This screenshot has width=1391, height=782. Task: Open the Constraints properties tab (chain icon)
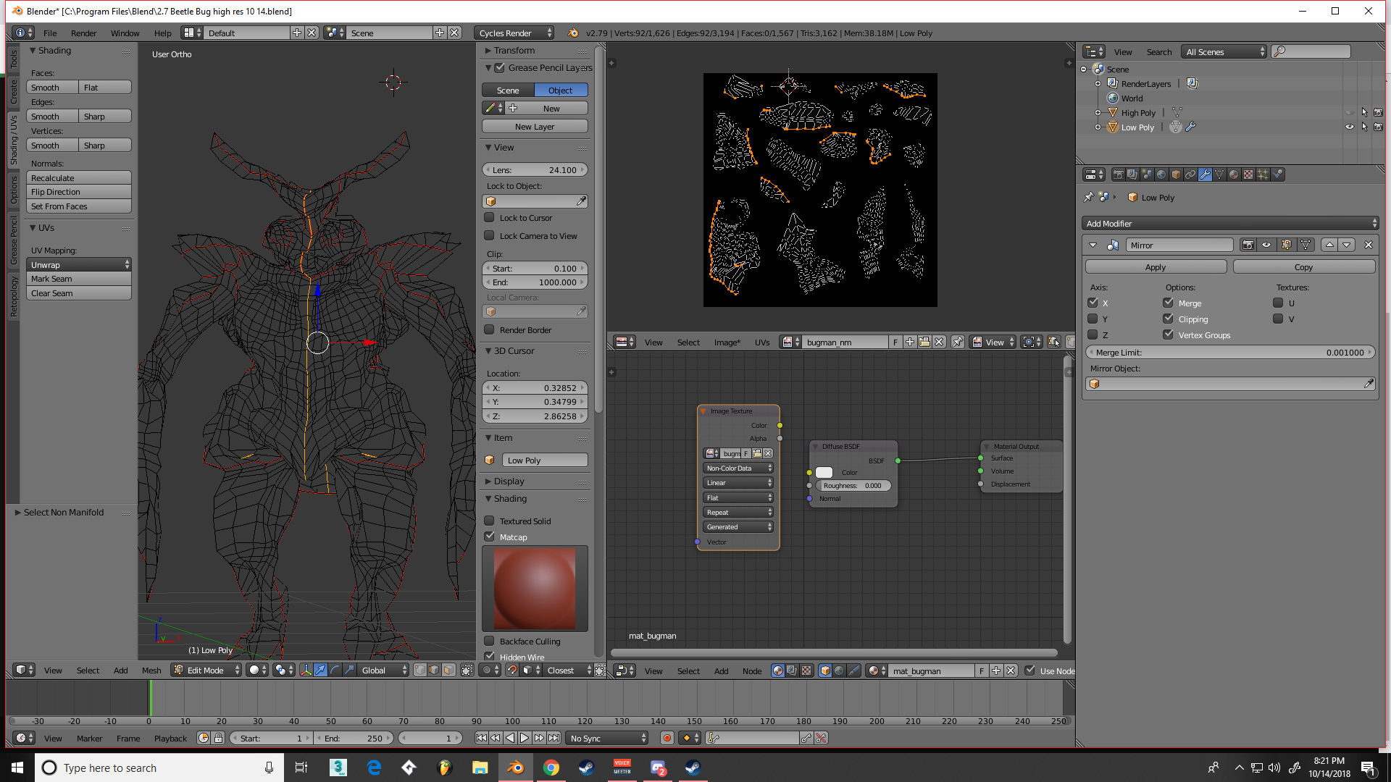[x=1190, y=175]
